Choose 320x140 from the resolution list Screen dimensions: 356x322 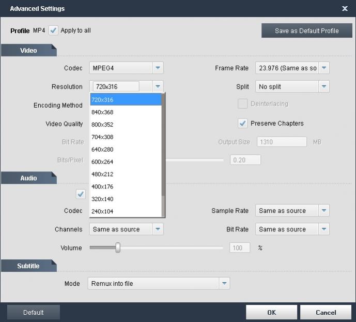(126, 199)
